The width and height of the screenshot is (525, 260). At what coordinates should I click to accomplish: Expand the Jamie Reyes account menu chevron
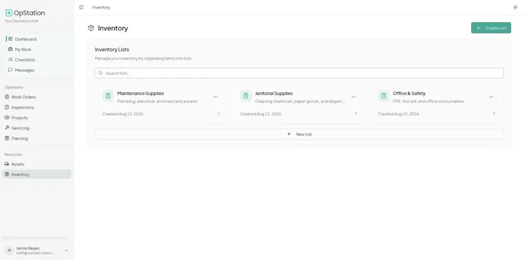[66, 250]
